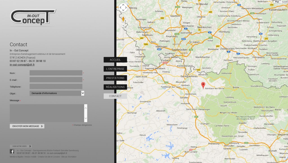Screen dimensions: 288x163
Task: Click the Saarlouis label on the map
Action: pos(147,35)
